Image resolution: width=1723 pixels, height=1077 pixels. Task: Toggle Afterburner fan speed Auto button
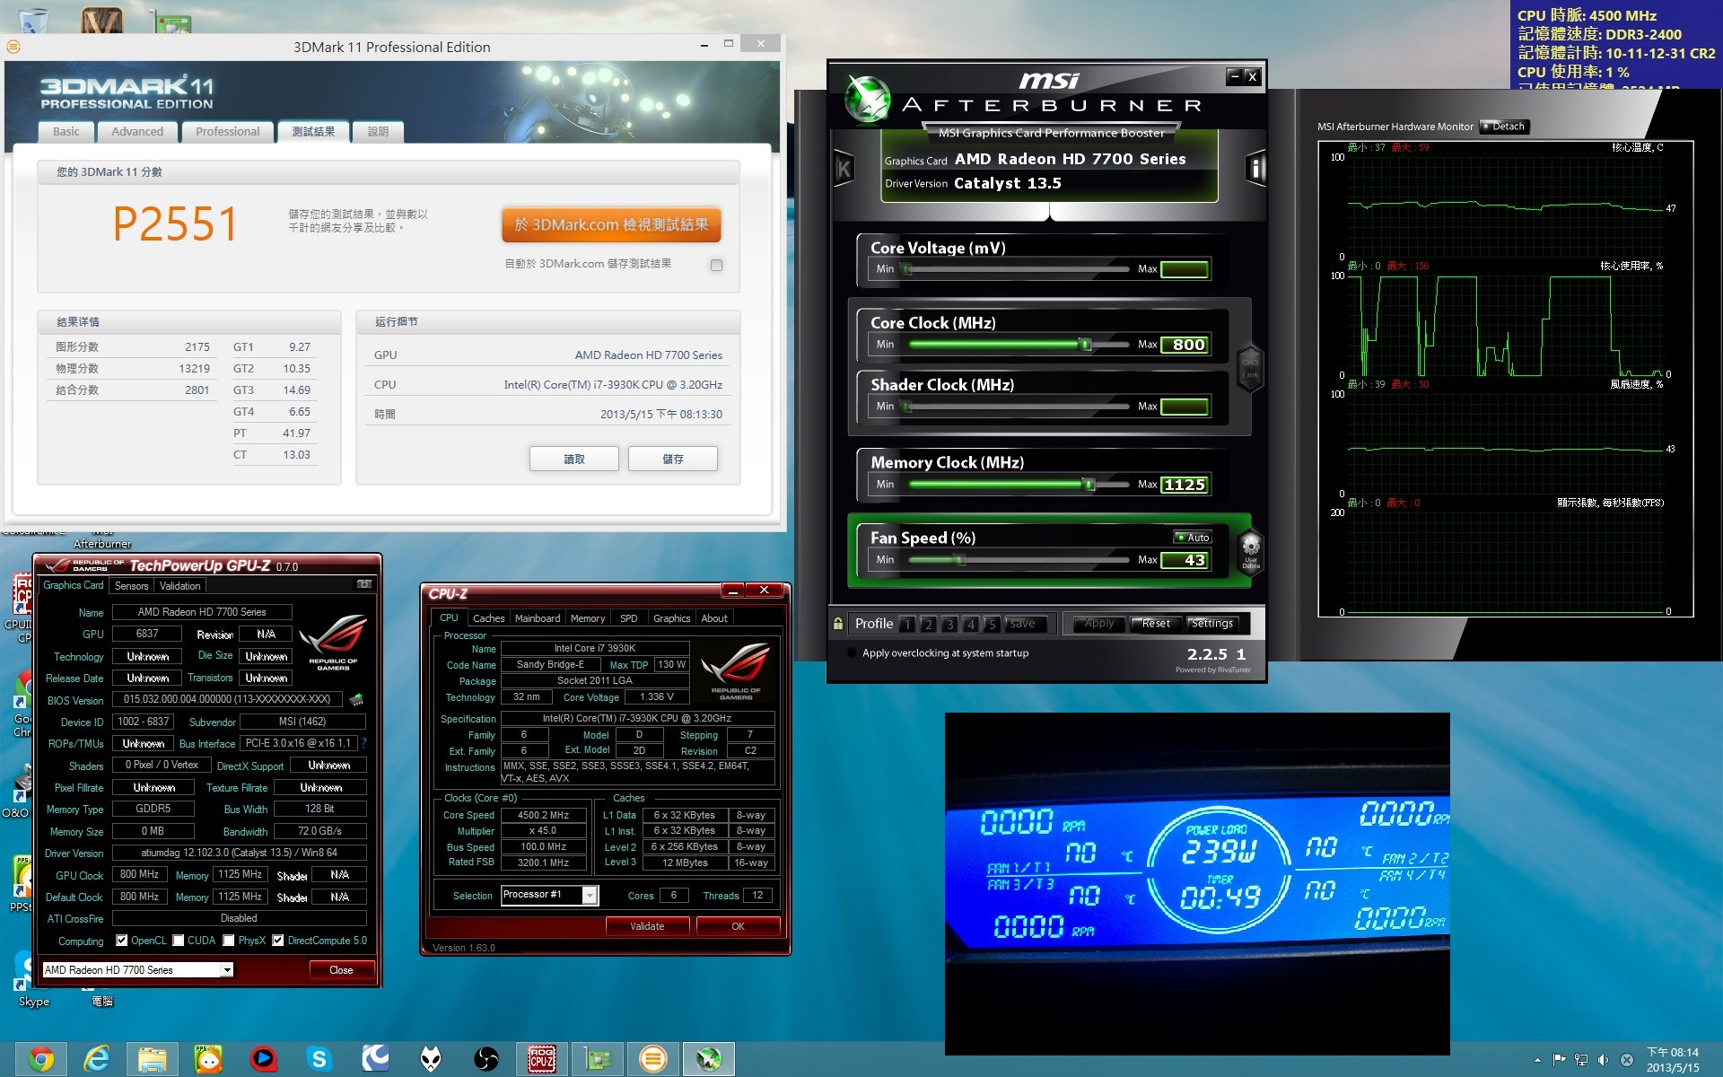[x=1193, y=537]
